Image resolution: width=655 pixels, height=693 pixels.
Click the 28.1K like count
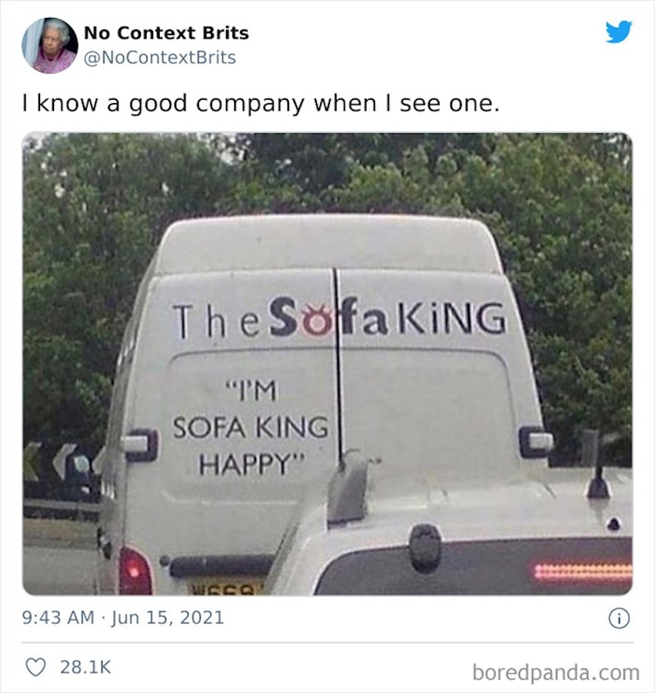(86, 668)
